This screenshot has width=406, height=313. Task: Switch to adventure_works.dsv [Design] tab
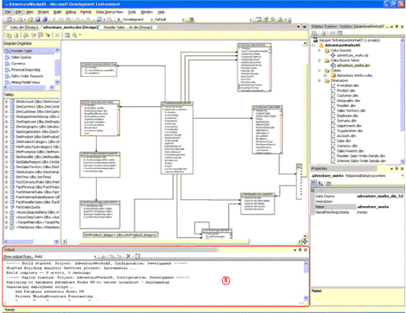pyautogui.click(x=70, y=28)
